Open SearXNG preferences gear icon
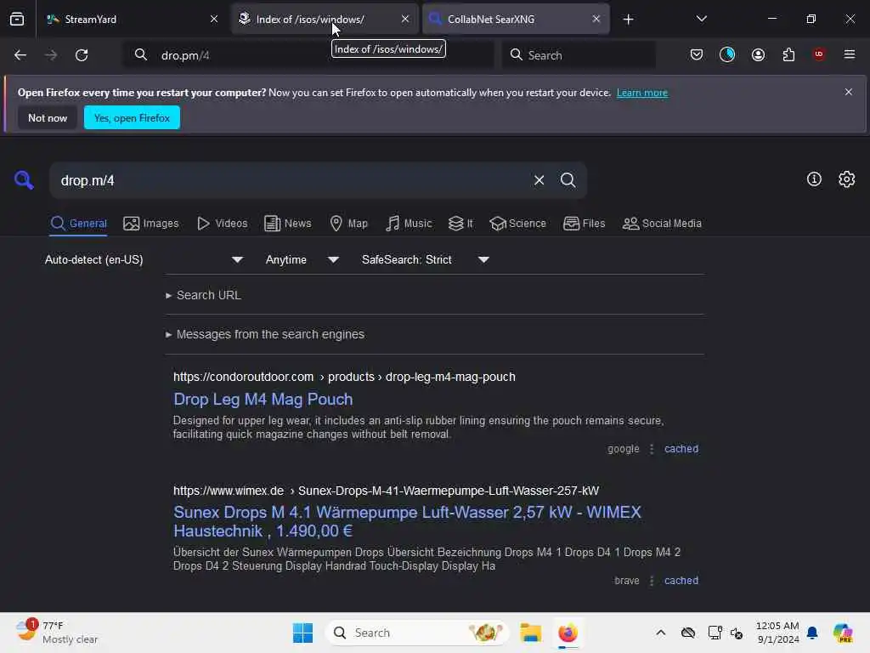The width and height of the screenshot is (870, 653). pos(847,179)
